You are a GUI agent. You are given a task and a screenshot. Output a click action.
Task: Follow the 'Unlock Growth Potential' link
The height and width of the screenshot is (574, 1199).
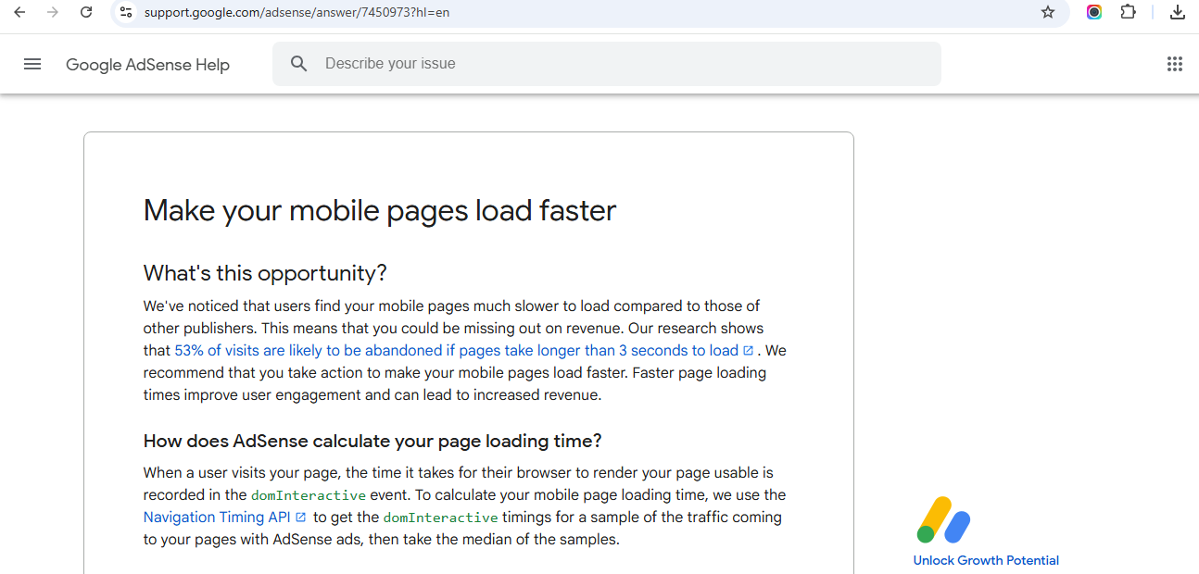click(x=986, y=560)
